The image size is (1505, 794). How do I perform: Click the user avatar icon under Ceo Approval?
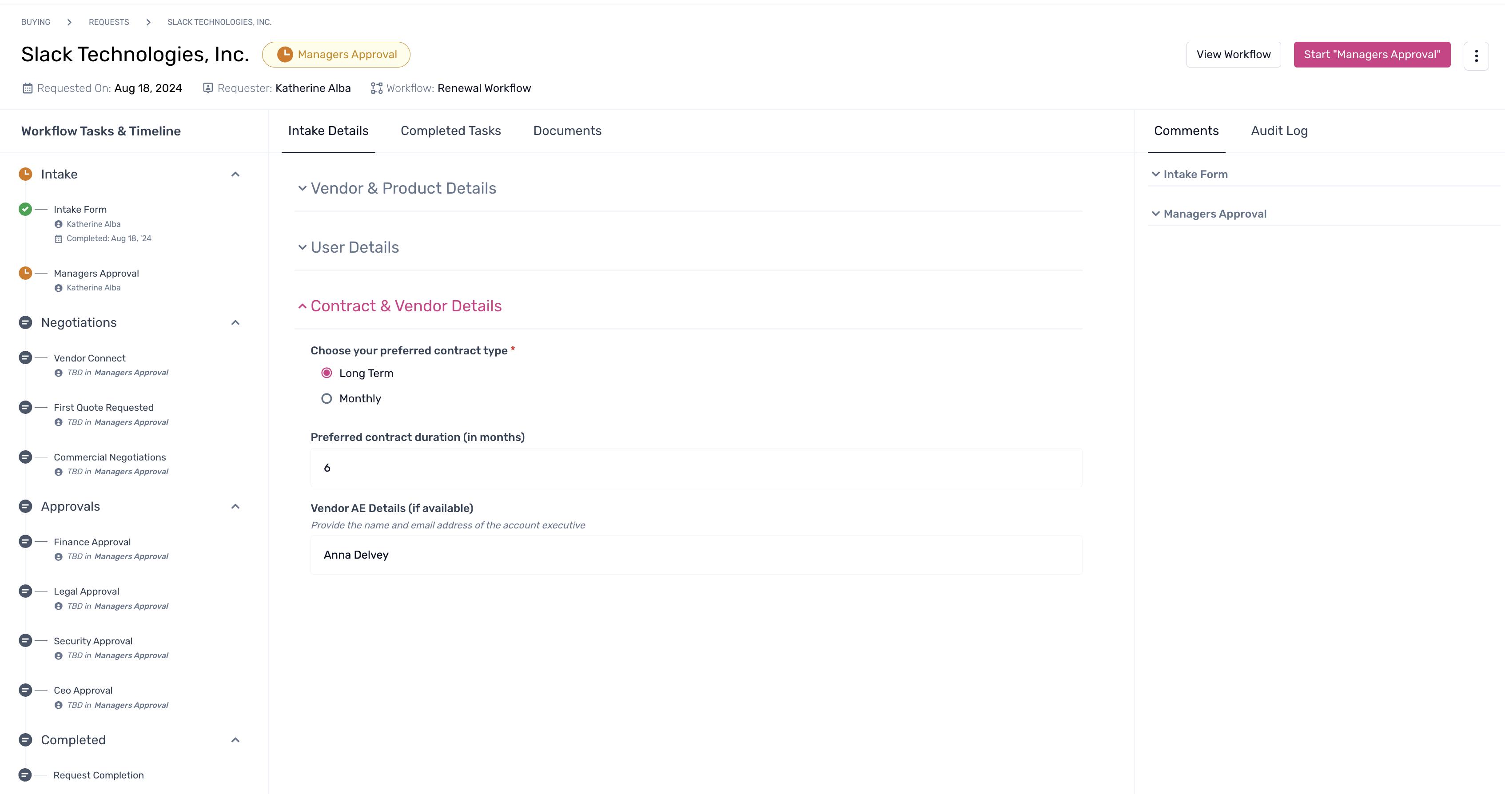point(59,705)
